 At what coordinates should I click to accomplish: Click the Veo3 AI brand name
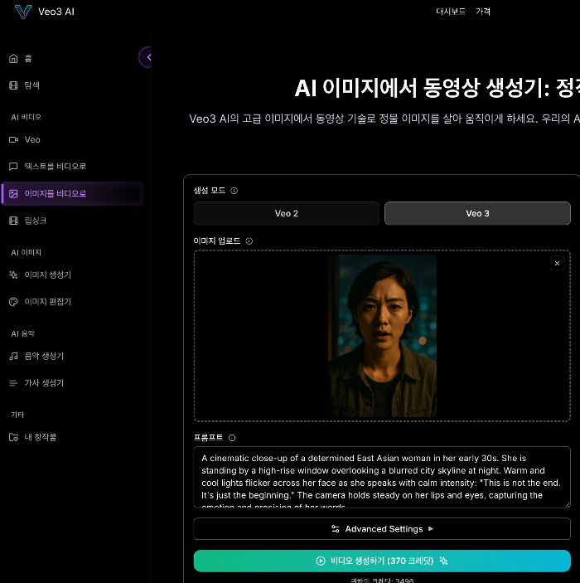coord(56,12)
